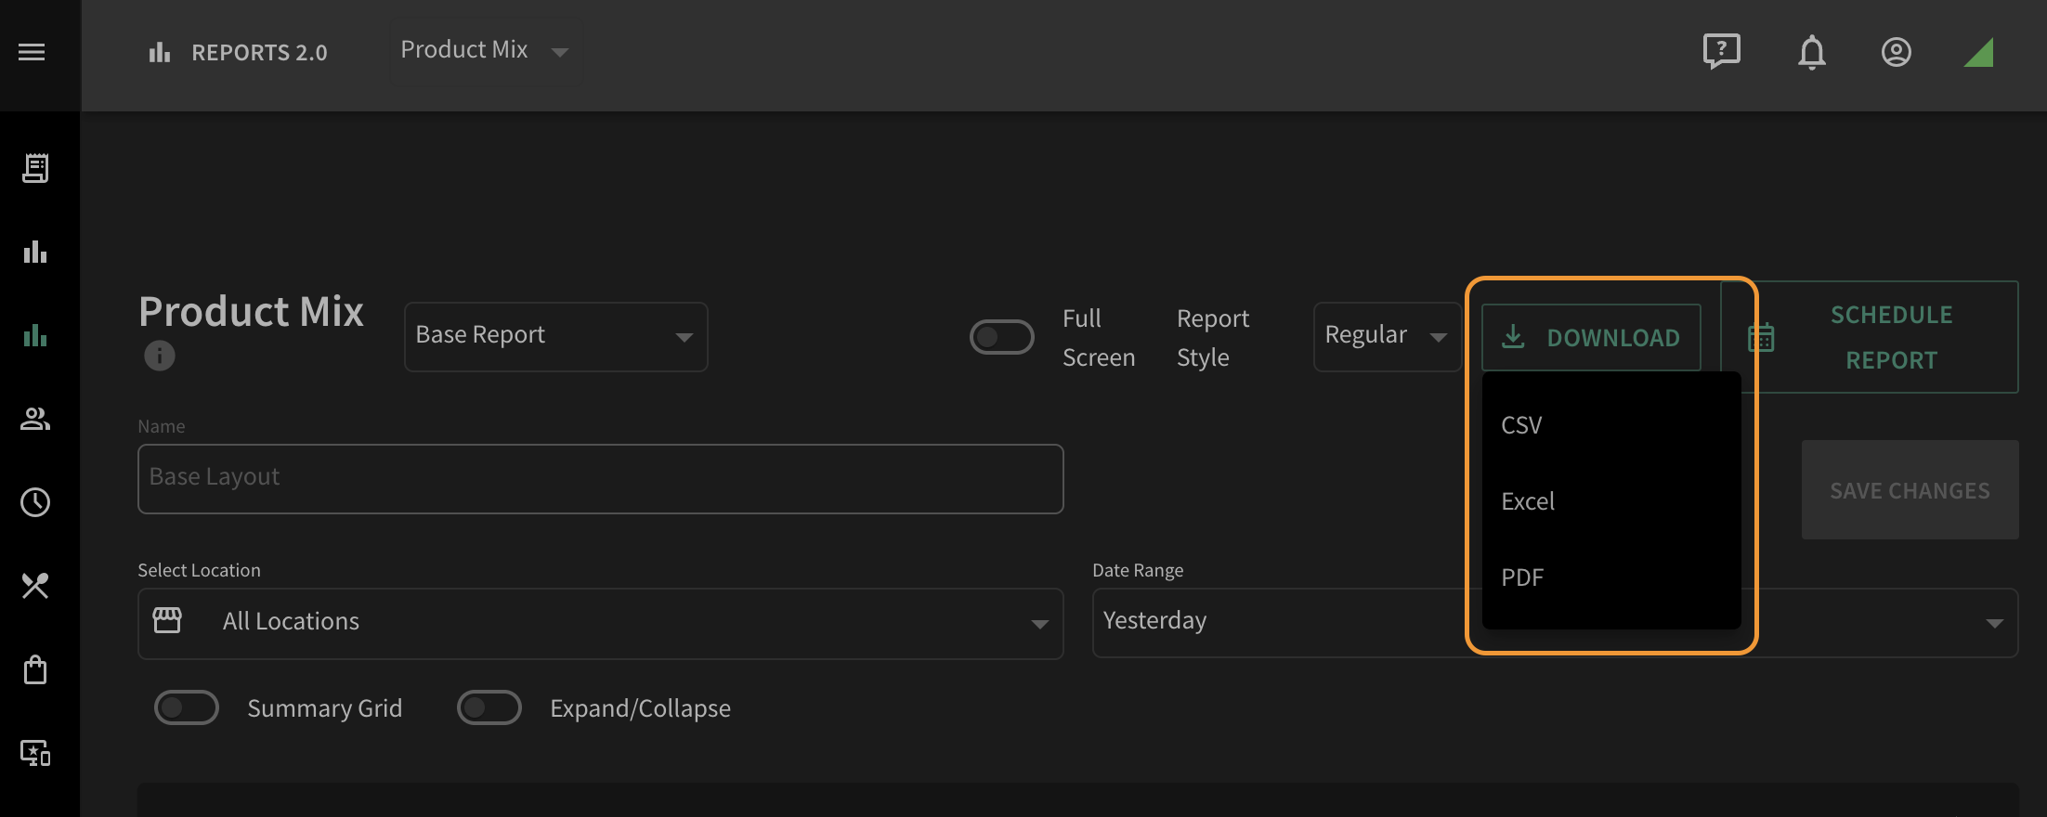Open the Regular report style dropdown

tap(1386, 336)
